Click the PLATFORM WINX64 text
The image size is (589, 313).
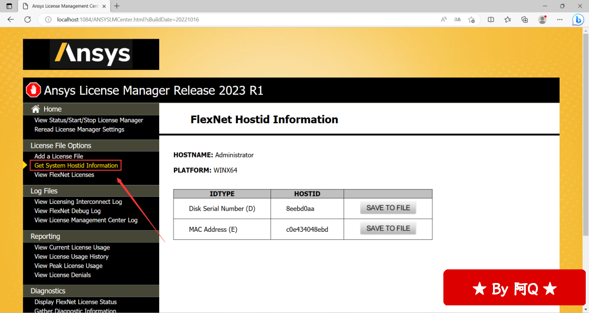click(x=205, y=170)
